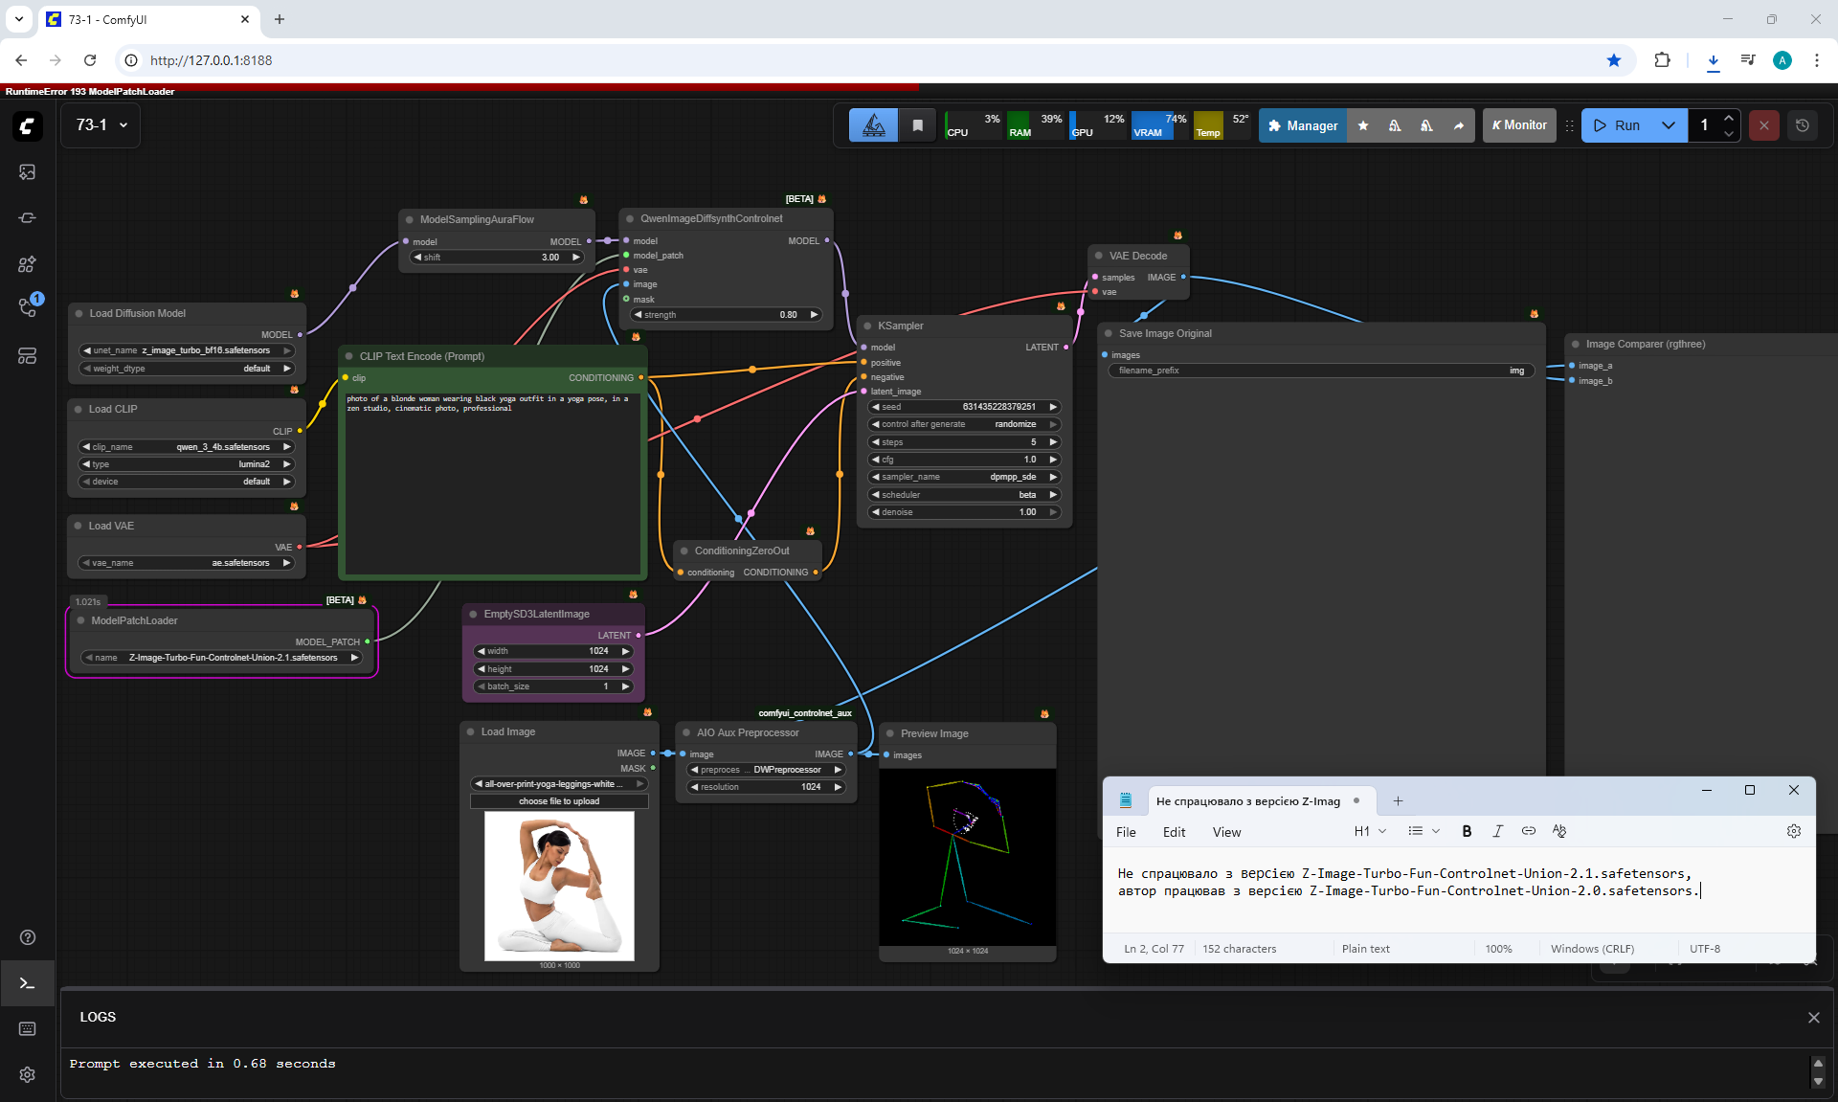Open the Edit menu in Notepad
This screenshot has width=1838, height=1102.
(1174, 832)
